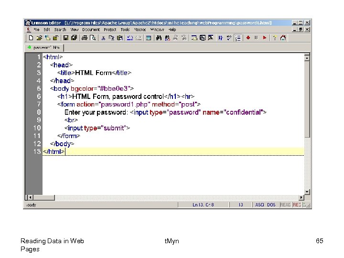Click the vertical scrollbar down arrow

[x=307, y=192]
